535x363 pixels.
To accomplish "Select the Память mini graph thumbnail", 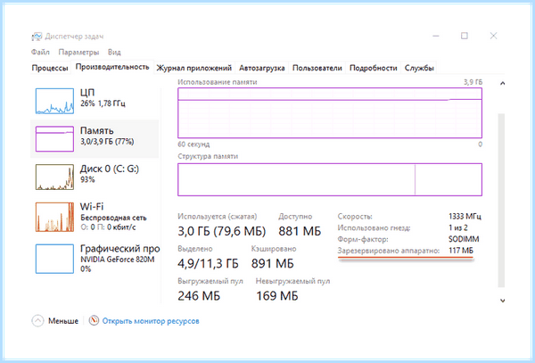I will (54, 139).
